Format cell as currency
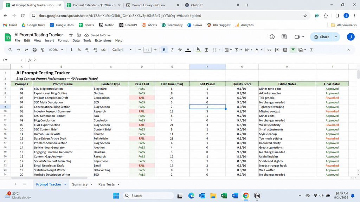 (71, 50)
